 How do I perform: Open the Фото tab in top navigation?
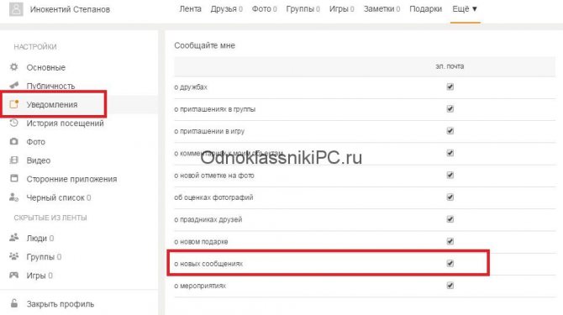click(x=264, y=9)
